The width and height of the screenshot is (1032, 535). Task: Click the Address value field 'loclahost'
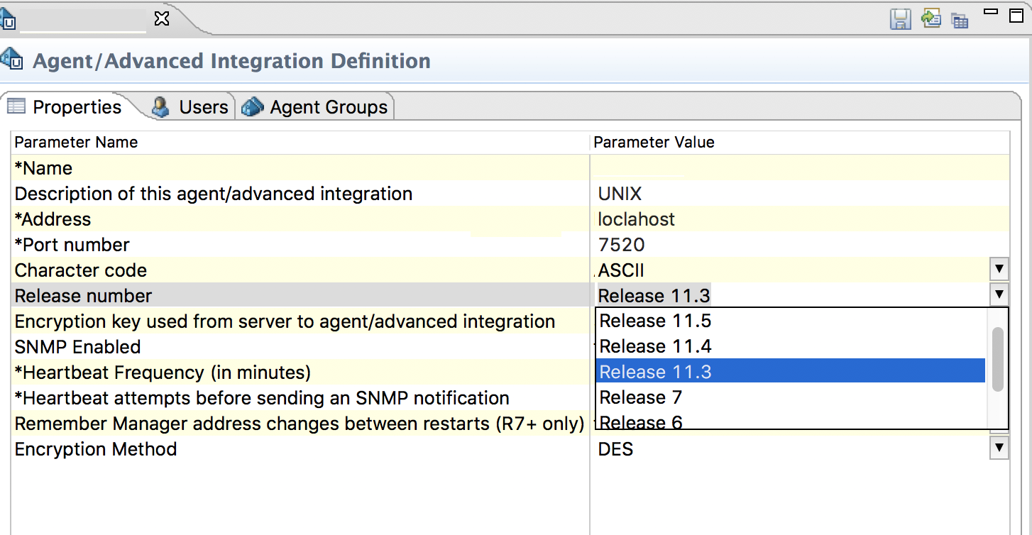(x=637, y=219)
